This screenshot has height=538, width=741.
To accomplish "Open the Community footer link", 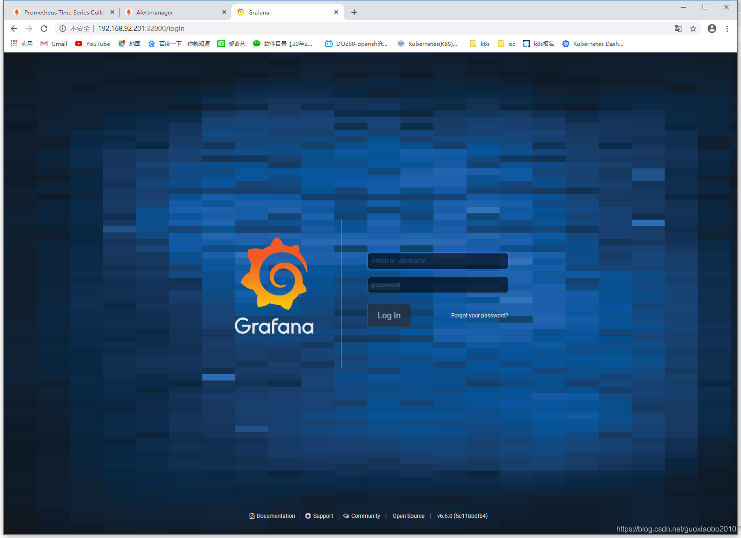I will pos(362,516).
